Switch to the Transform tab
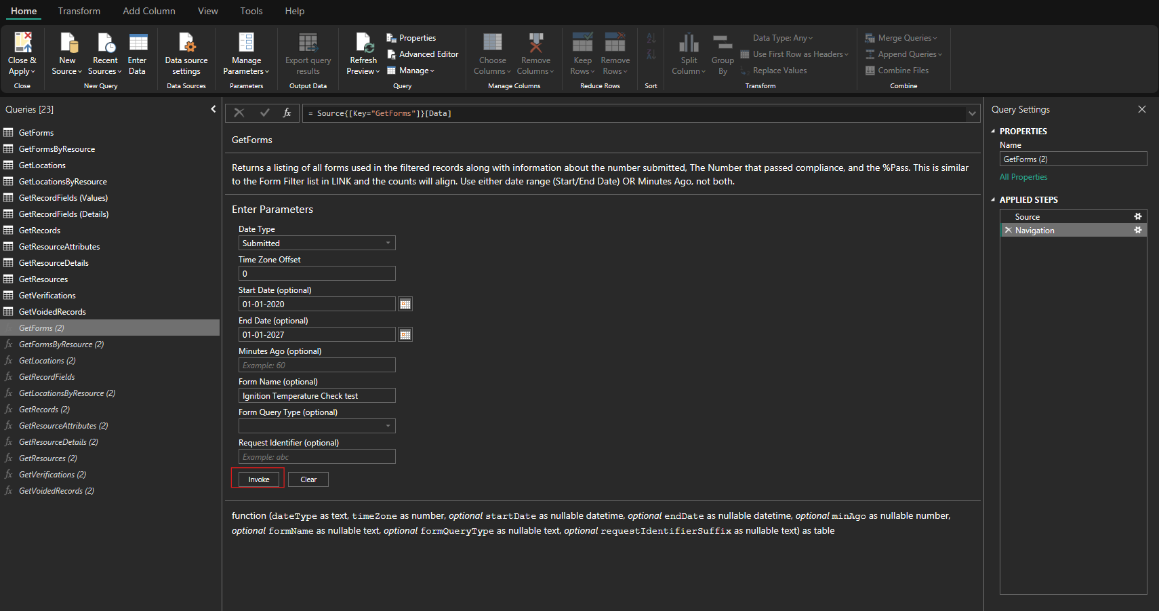The width and height of the screenshot is (1159, 611). 79,11
